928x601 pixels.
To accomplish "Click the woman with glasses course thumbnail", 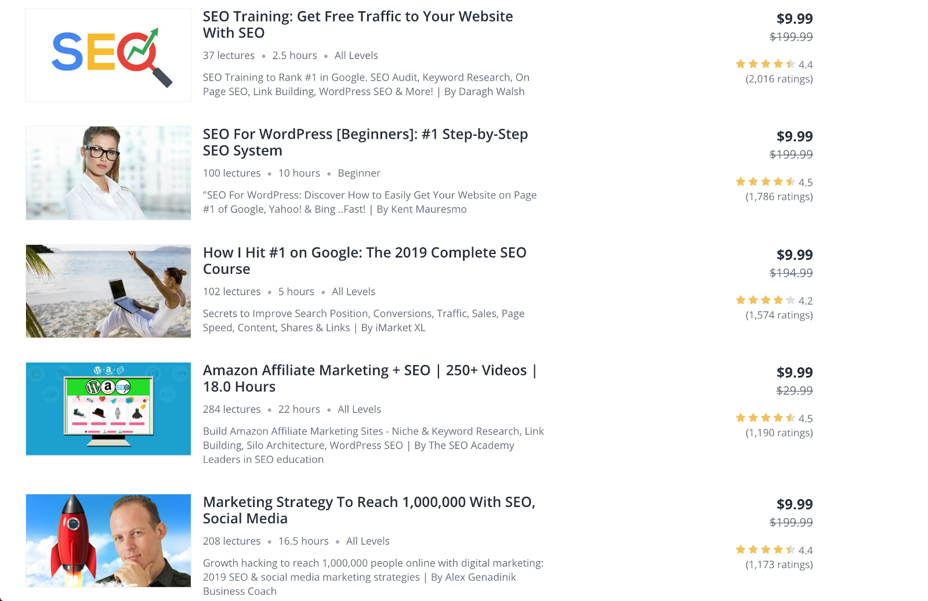I will tap(108, 173).
